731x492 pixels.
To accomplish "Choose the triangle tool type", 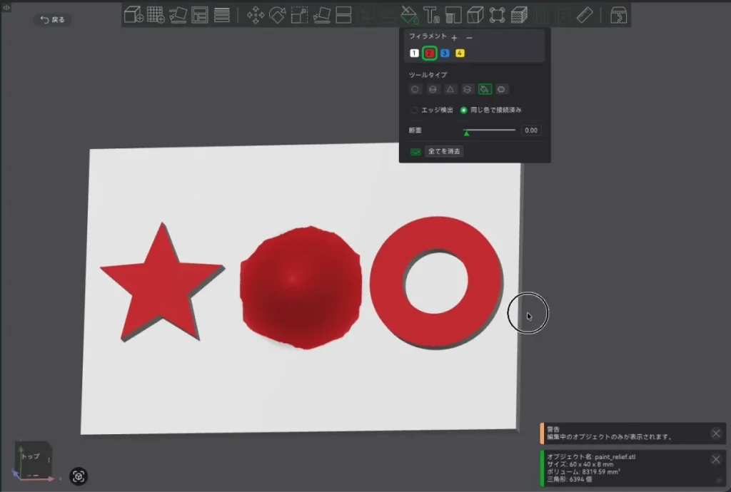I will [450, 89].
